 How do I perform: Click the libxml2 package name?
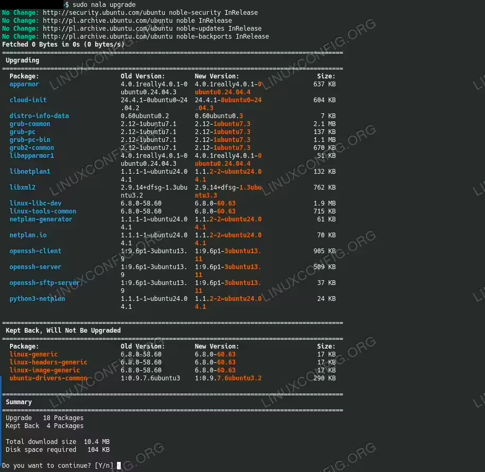click(22, 187)
